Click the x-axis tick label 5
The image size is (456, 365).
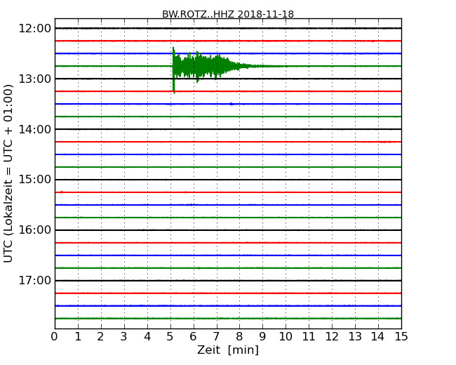[170, 337]
